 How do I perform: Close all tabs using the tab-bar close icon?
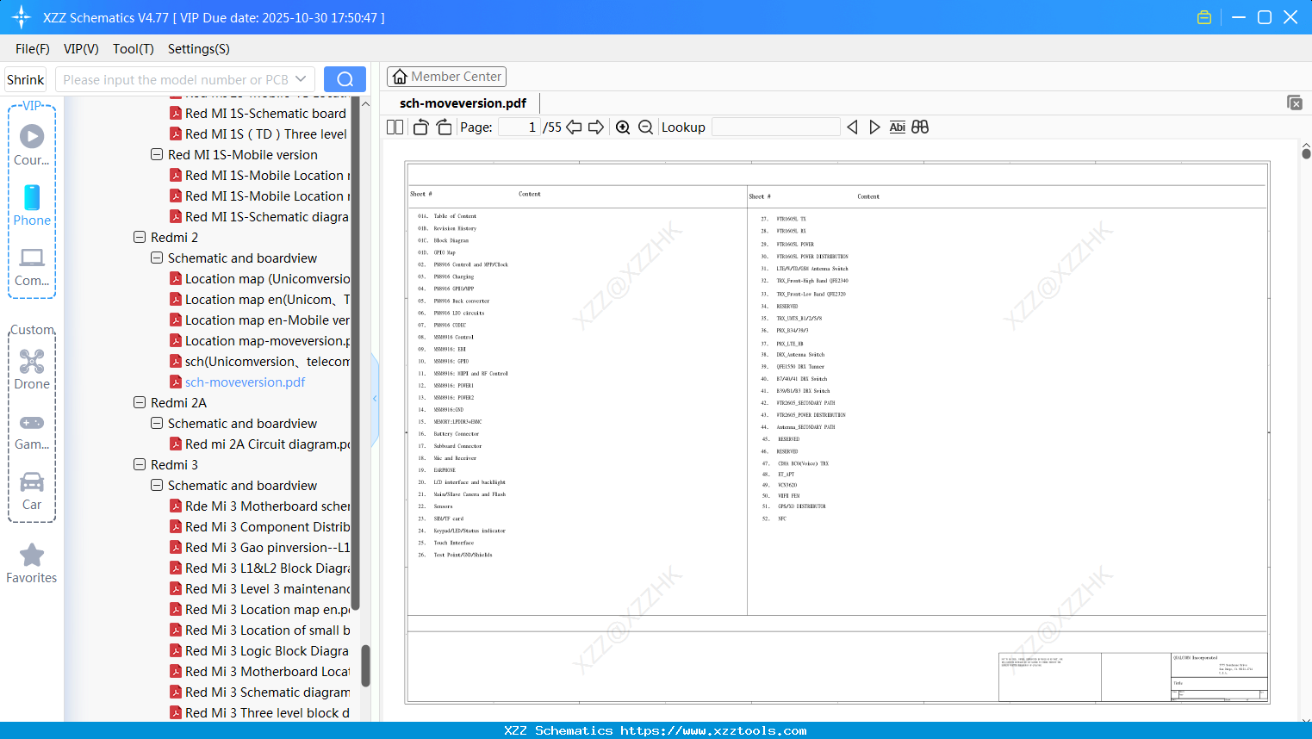(1294, 102)
